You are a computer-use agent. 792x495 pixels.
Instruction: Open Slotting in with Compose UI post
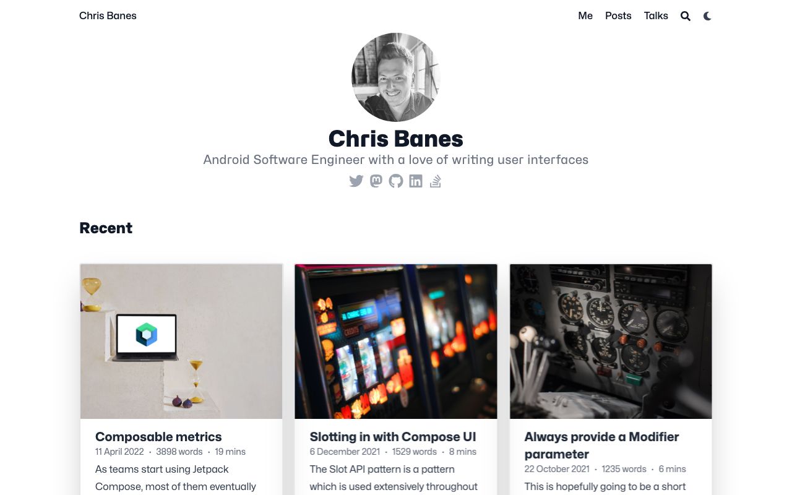click(x=393, y=437)
